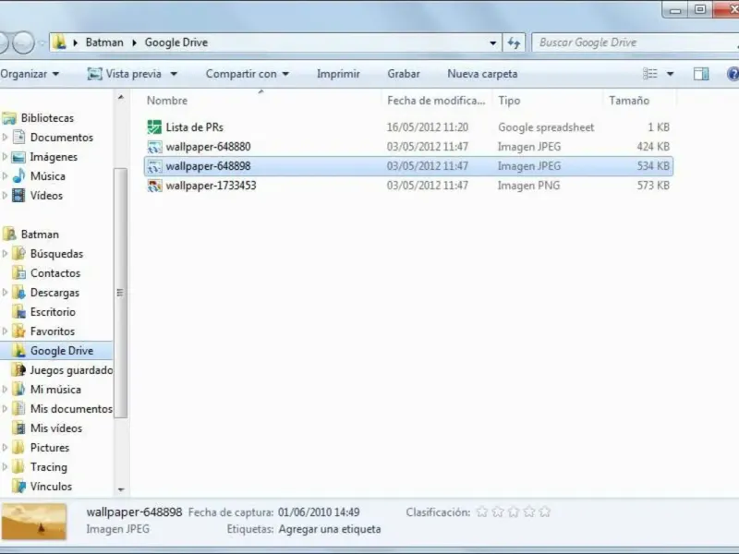This screenshot has height=554, width=739.
Task: Open the Búsquedas folder icon
Action: [18, 253]
